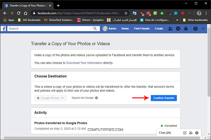Open the Apps bookmarks shortcut
Viewport: 211px width, 140px height.
[x=9, y=20]
